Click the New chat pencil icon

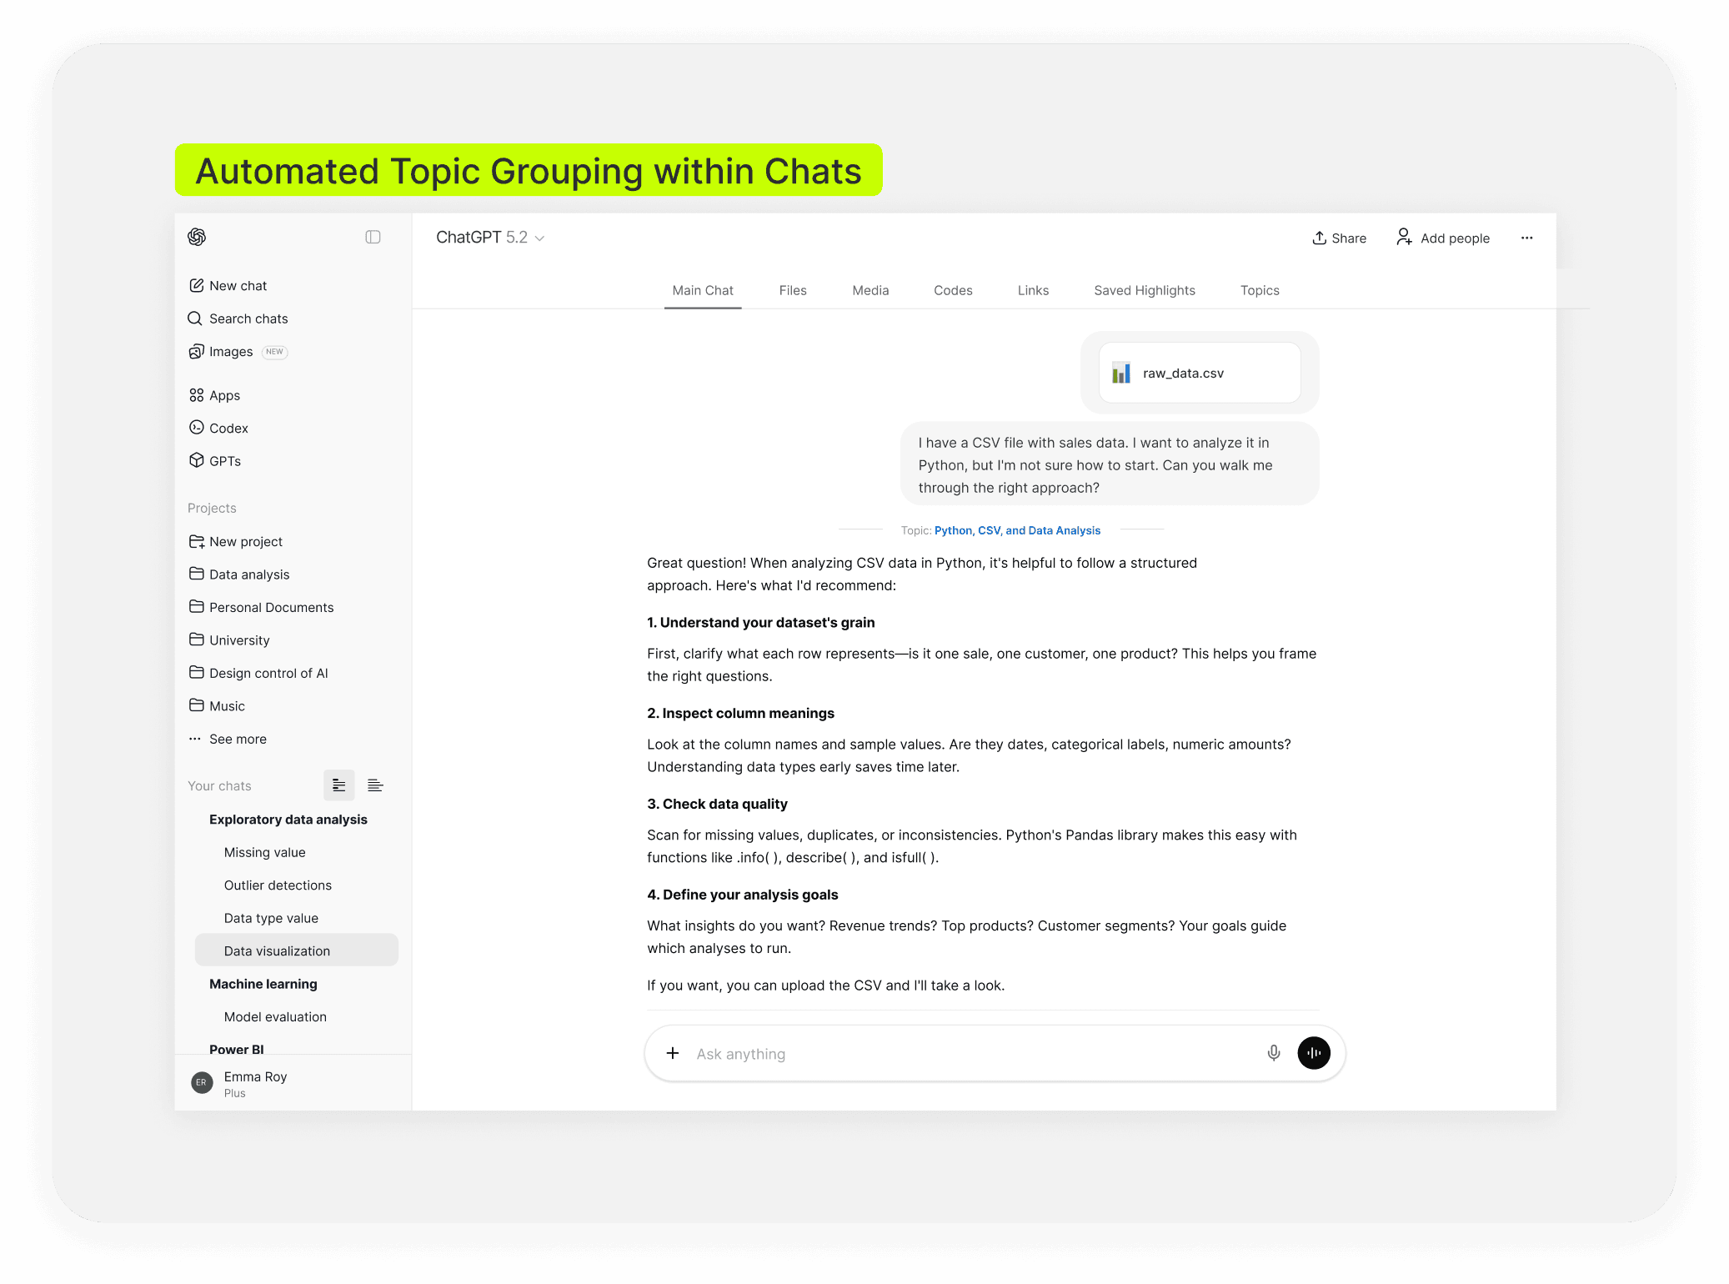pos(197,285)
